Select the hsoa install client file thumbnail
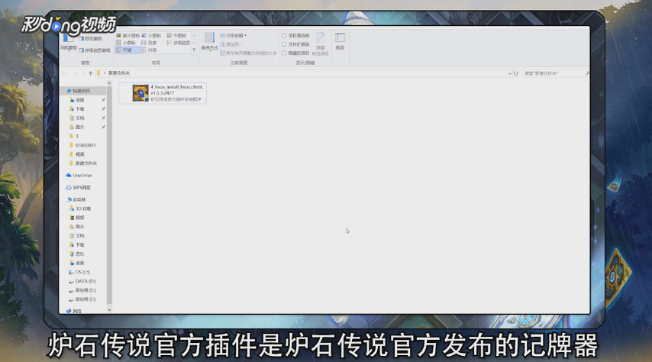Screen dimensions: 652x362 pos(140,93)
